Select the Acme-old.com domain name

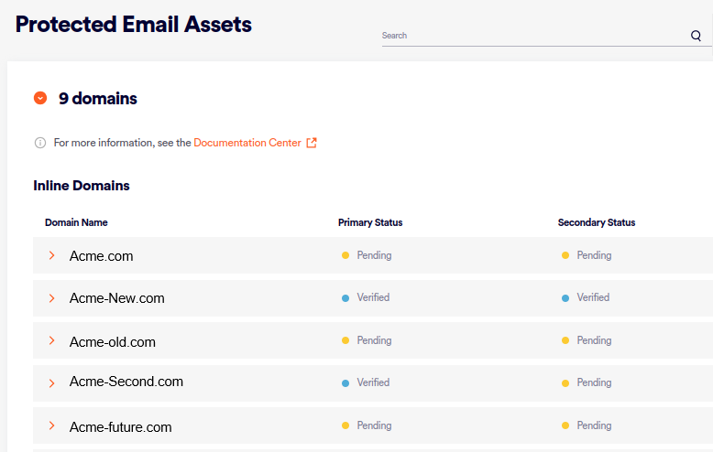[x=113, y=342]
